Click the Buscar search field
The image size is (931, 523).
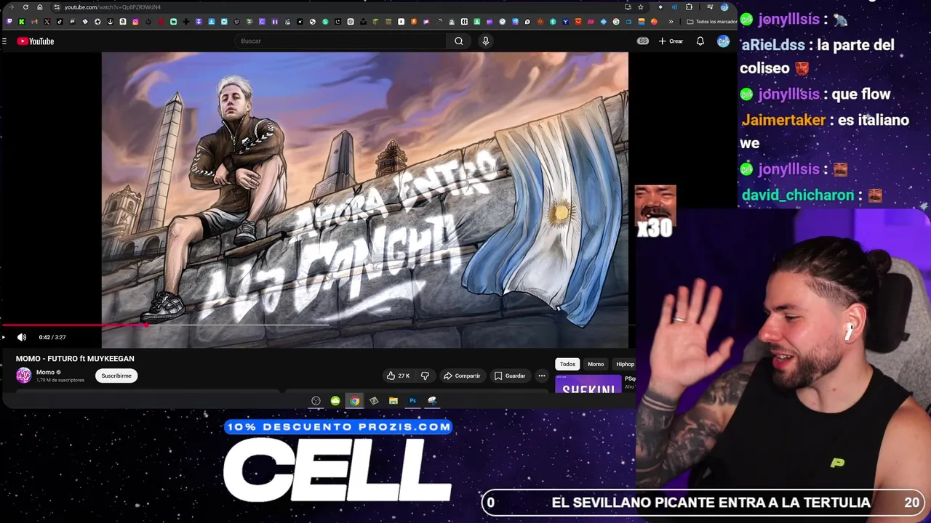click(340, 41)
